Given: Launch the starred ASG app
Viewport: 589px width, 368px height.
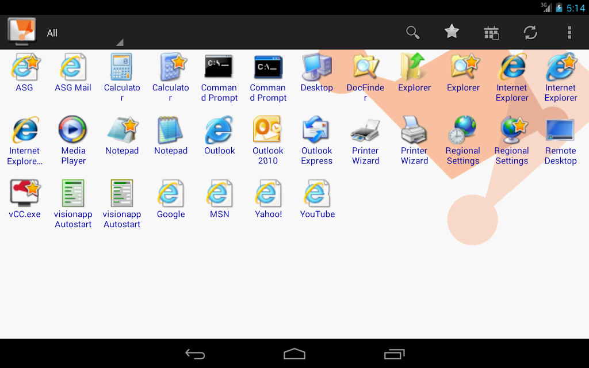Looking at the screenshot, I should (x=24, y=73).
